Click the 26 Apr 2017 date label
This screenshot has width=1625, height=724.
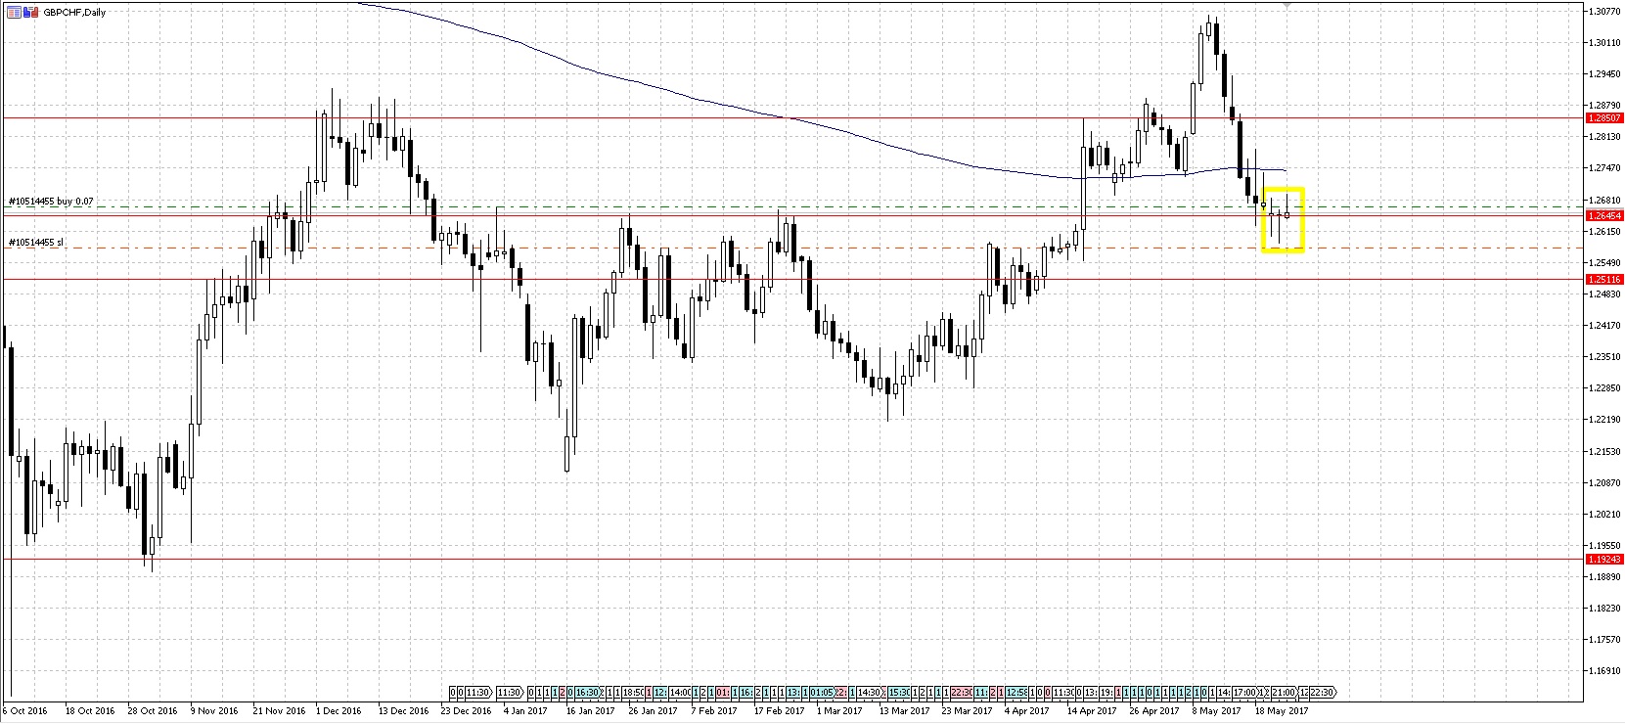point(1153,711)
